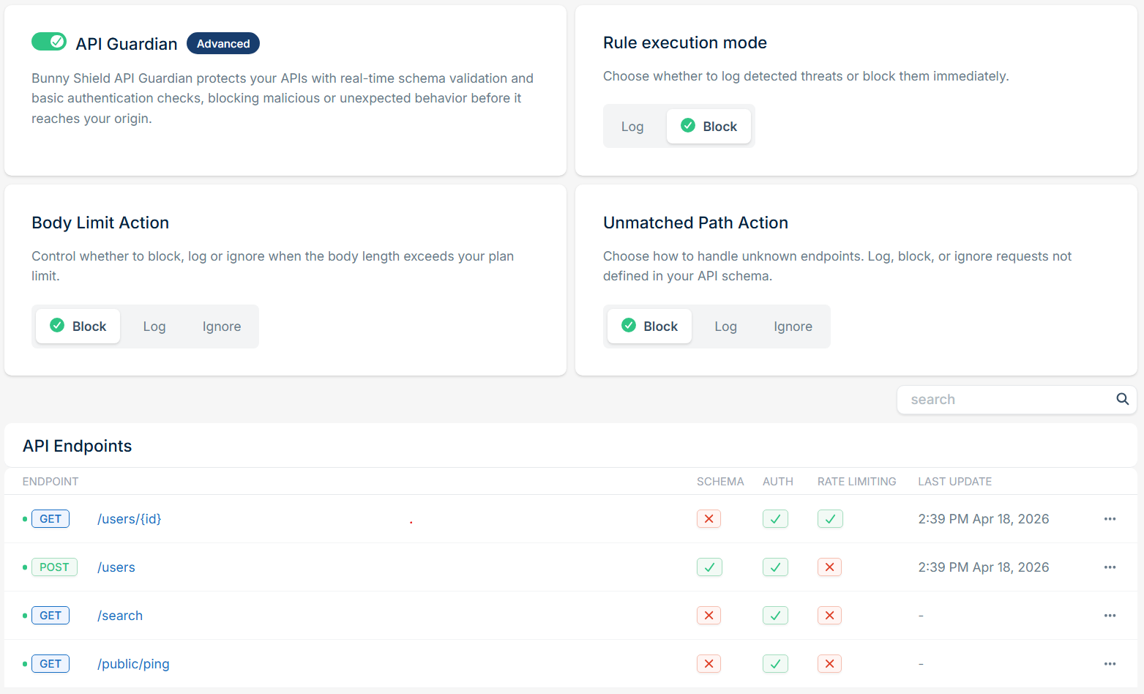Open the /public/ping endpoint link
The width and height of the screenshot is (1144, 694).
pos(133,664)
